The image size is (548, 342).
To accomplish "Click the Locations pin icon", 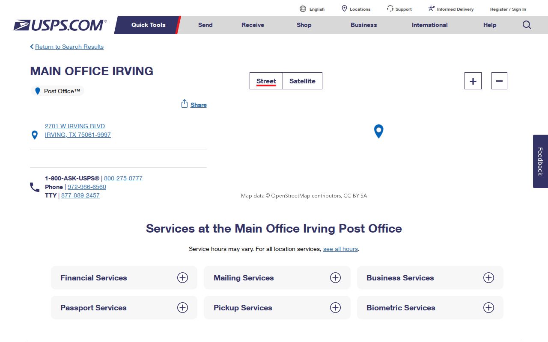I will pyautogui.click(x=344, y=9).
